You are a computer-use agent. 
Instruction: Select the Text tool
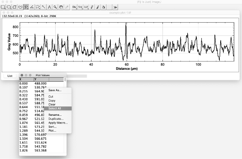tap(50, 7)
